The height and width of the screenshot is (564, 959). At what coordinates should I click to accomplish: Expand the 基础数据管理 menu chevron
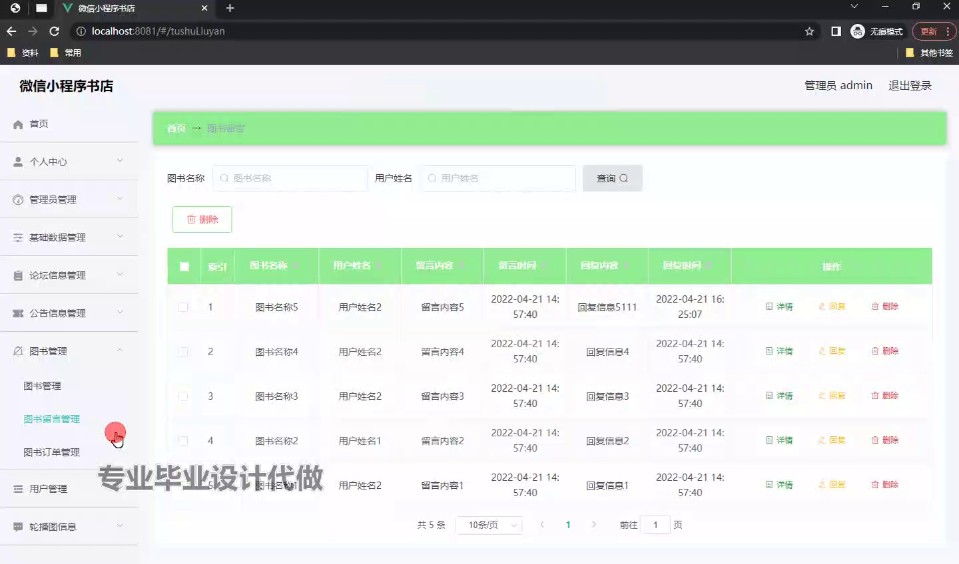coord(120,237)
